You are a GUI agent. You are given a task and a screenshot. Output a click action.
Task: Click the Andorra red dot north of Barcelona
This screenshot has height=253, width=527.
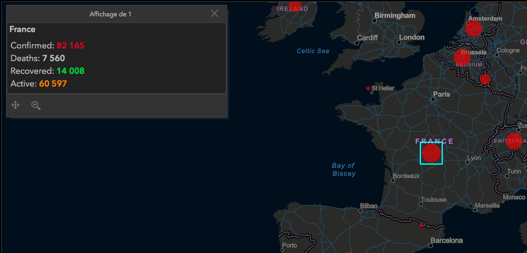[x=422, y=225]
